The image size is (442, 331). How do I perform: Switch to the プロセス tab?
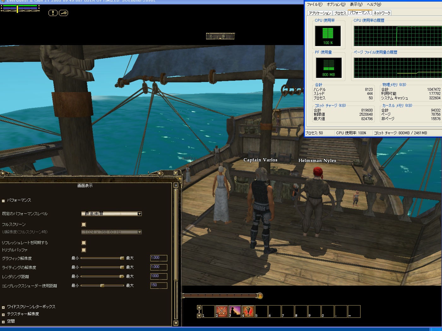pyautogui.click(x=340, y=13)
